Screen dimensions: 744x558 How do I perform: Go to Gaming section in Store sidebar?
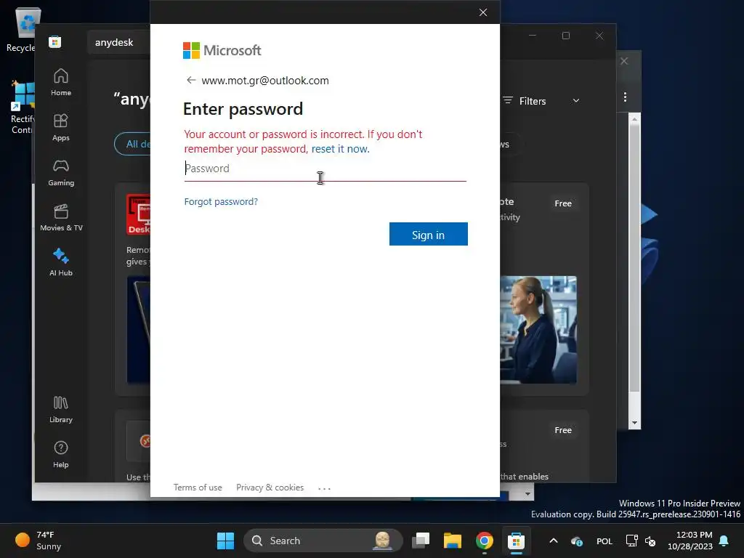61,172
